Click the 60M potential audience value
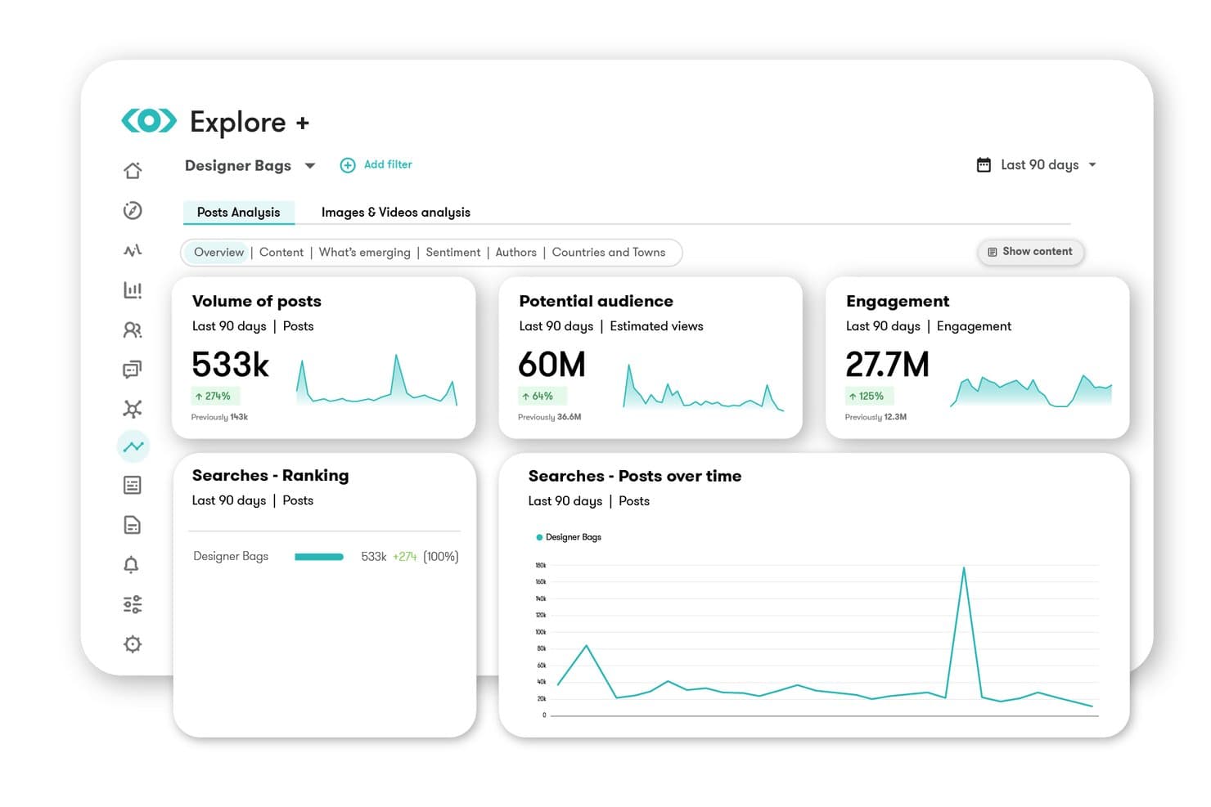 (x=552, y=365)
